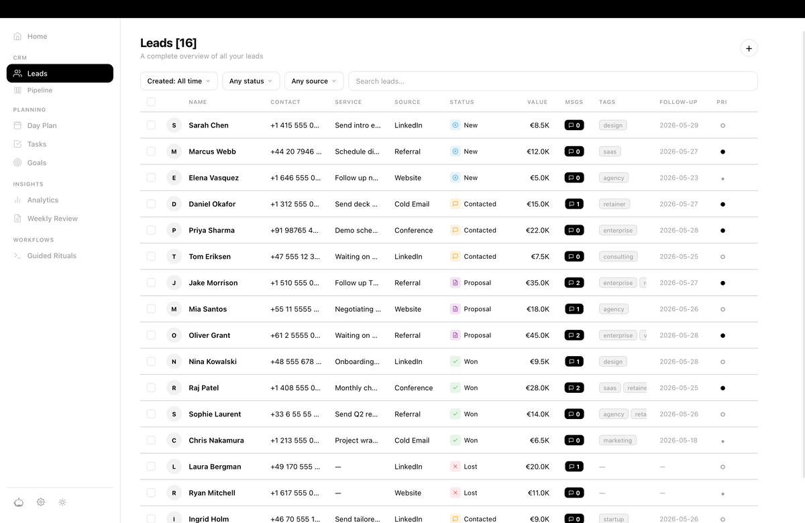Sort by the VALUE column header
Screen dimensions: 805x523
(x=537, y=102)
